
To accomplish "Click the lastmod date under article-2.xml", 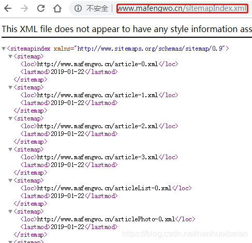I will pos(67,134).
